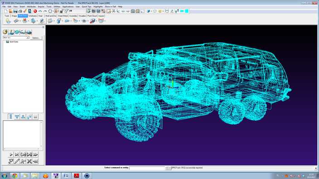This screenshot has width=319, height=179.
Task: Open the Insert menu
Action: pyautogui.click(x=22, y=7)
